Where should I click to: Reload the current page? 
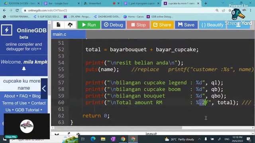coord(17,10)
